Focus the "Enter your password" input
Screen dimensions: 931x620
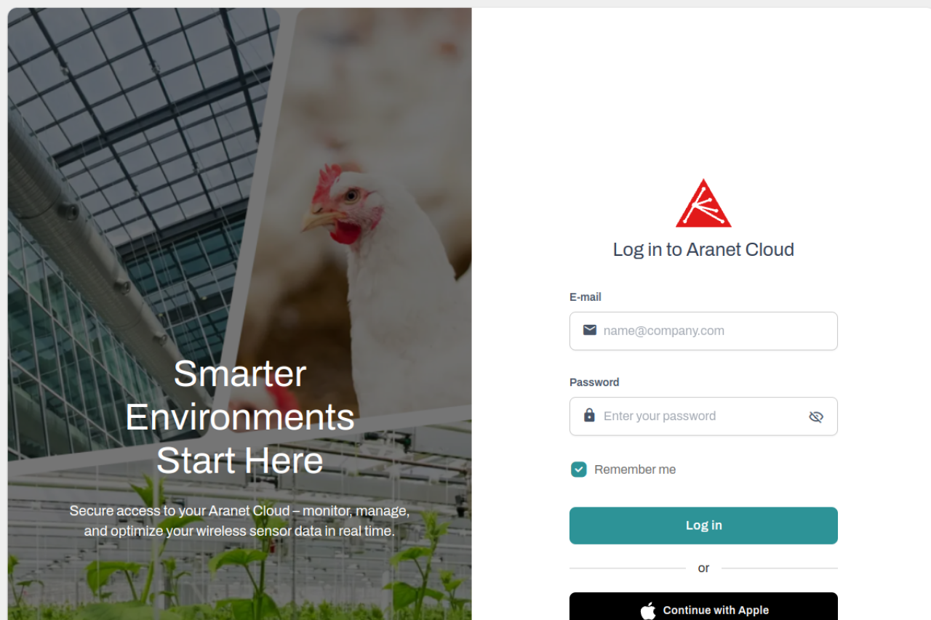[x=703, y=416]
